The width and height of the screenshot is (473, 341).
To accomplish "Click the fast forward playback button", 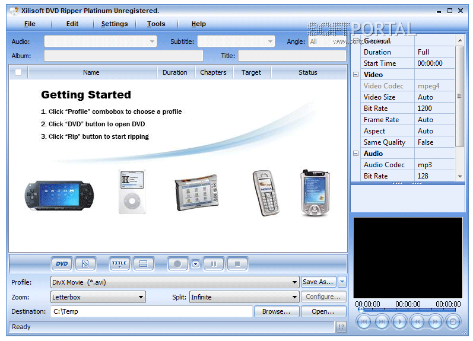I will coord(435,321).
